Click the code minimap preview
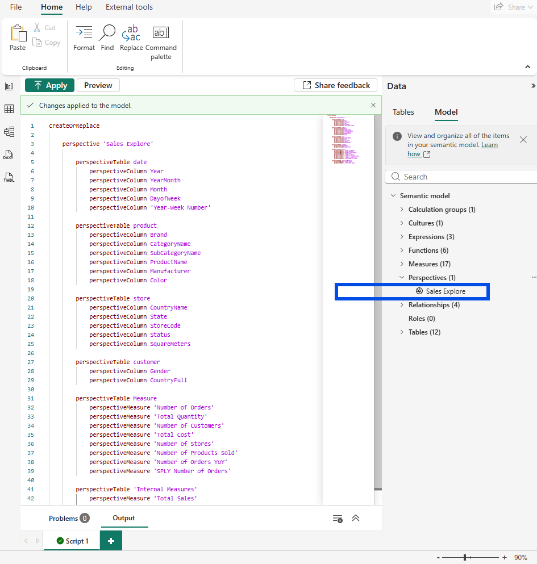The height and width of the screenshot is (564, 537). click(x=343, y=139)
